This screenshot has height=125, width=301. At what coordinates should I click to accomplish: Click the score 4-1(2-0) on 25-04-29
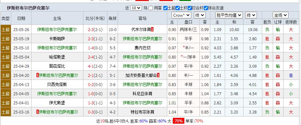(95, 66)
